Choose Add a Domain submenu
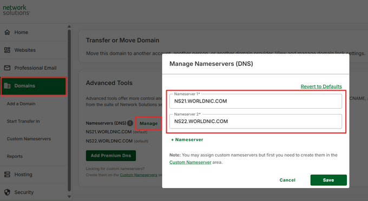This screenshot has height=201, width=368. [21, 104]
